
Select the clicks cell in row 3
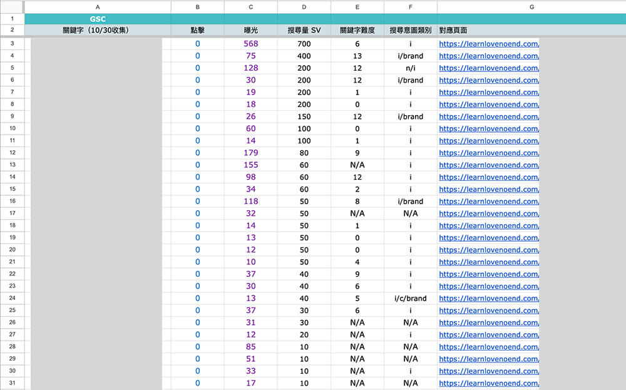pyautogui.click(x=198, y=44)
